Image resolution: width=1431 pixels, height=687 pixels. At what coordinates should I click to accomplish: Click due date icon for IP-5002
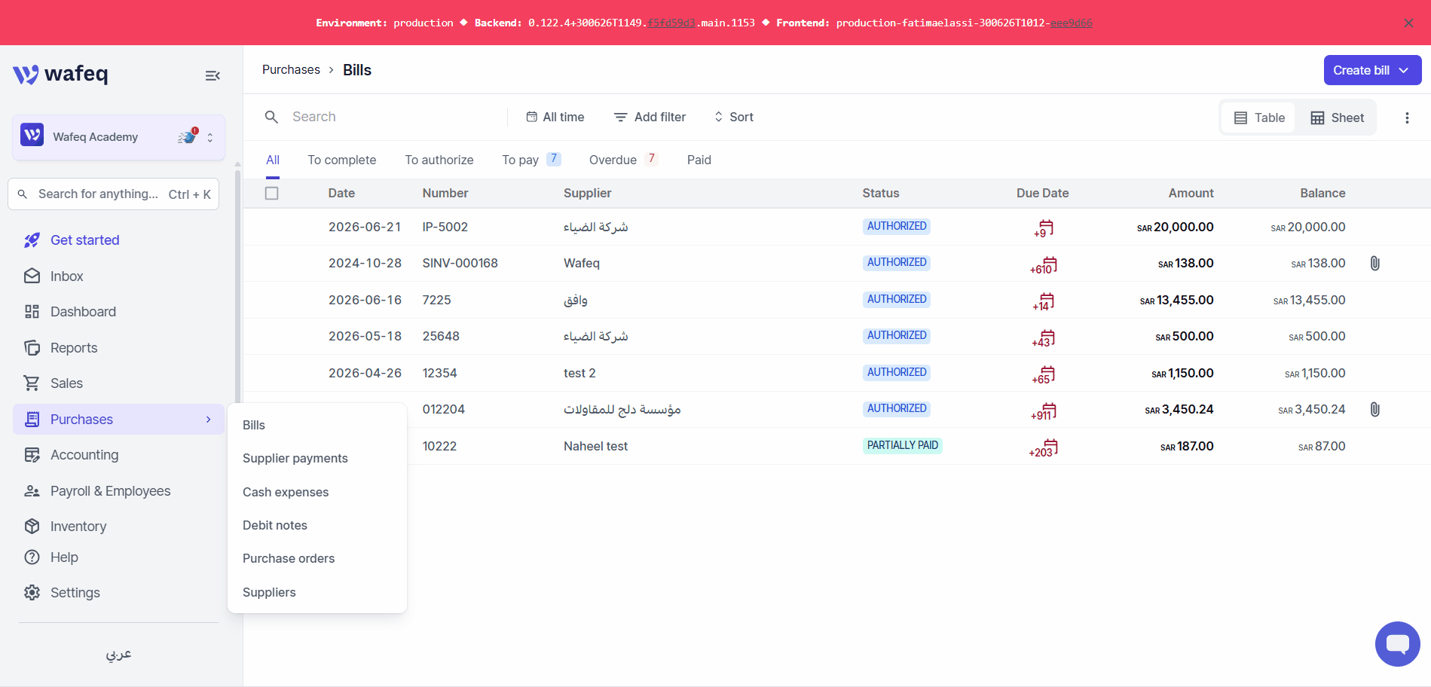(1044, 227)
